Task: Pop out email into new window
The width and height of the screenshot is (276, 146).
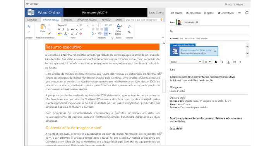Action: (247, 13)
